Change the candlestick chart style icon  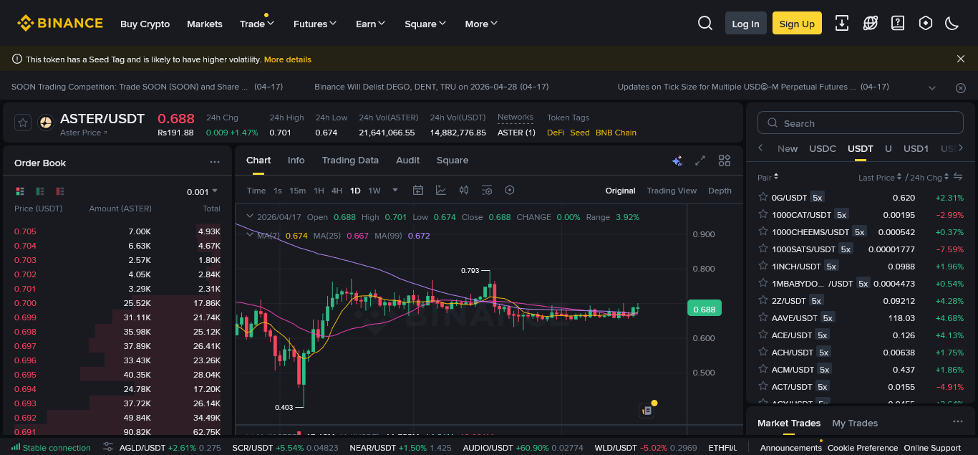[464, 190]
